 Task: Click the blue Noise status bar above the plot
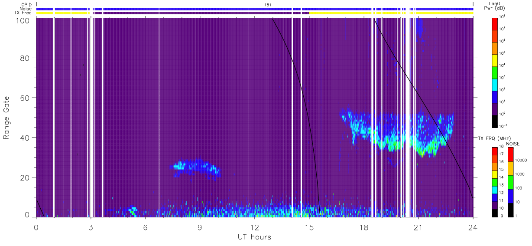[255, 9]
